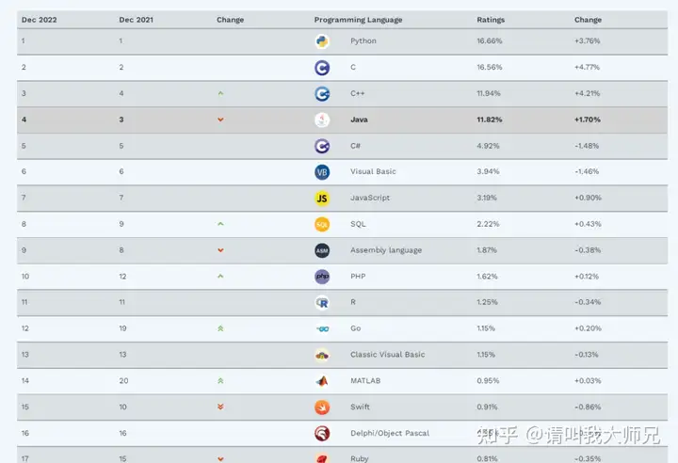
Task: Click the +3.76% change value
Action: click(x=588, y=41)
